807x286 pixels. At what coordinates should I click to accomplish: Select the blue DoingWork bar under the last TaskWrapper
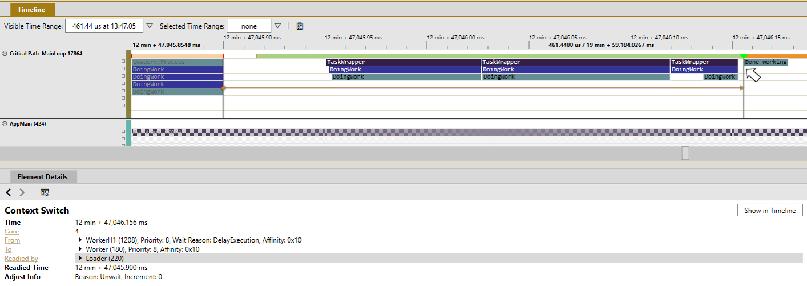point(704,69)
